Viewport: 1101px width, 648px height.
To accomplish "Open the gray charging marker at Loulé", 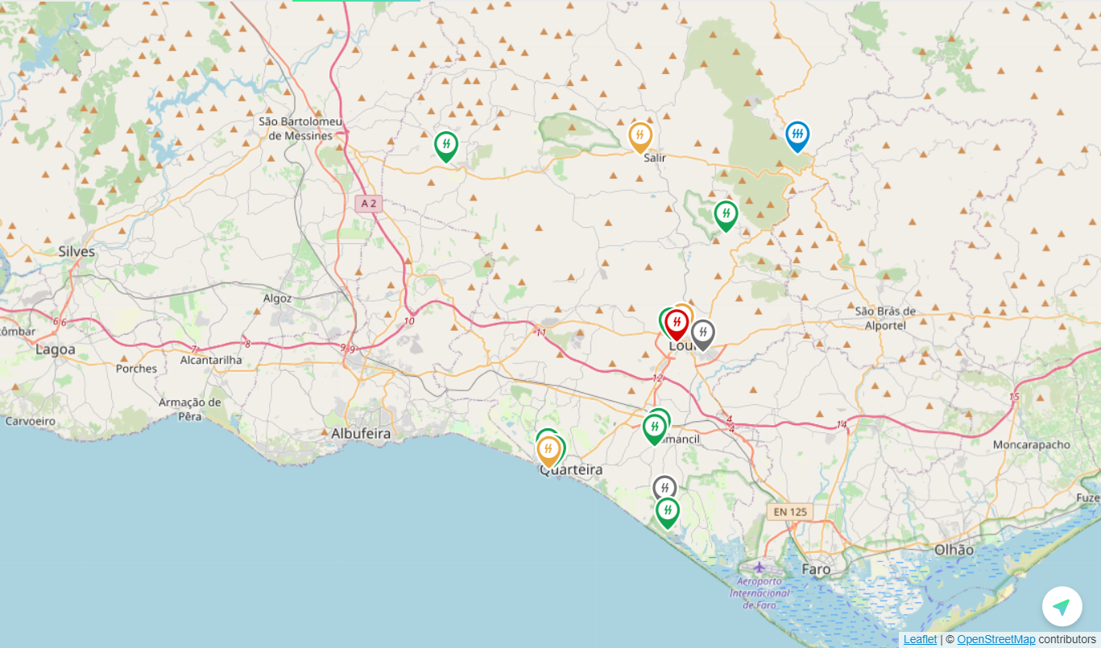I will point(703,334).
